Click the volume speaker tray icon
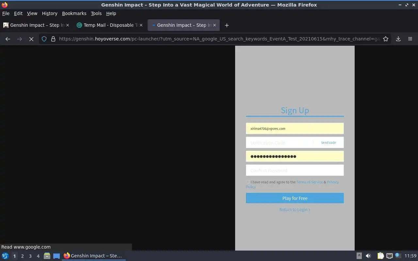 click(x=368, y=256)
